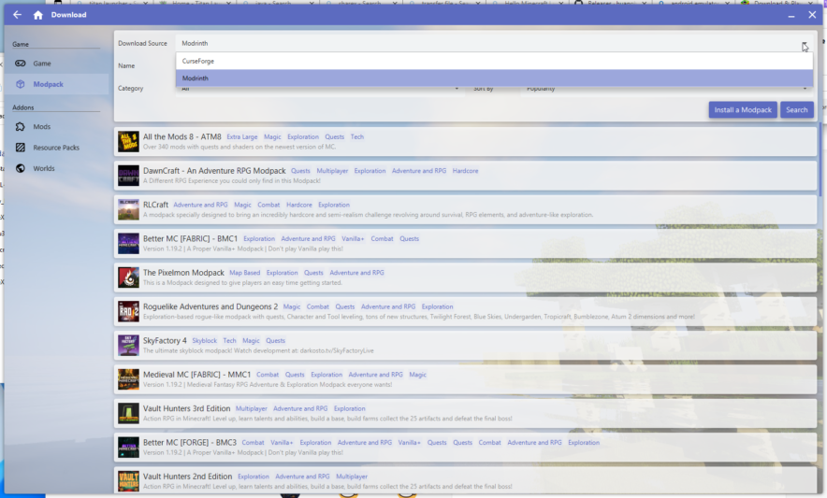The image size is (827, 498).
Task: Select CurseForge from download source list
Action: tap(198, 61)
